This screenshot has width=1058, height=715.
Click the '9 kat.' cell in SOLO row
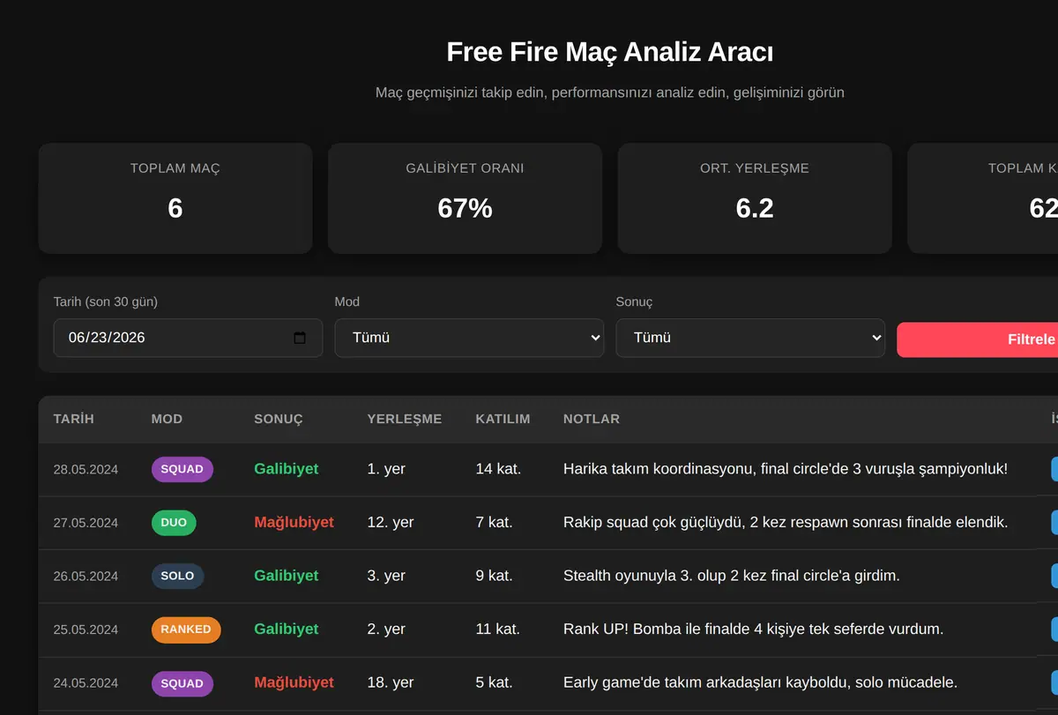pos(495,576)
